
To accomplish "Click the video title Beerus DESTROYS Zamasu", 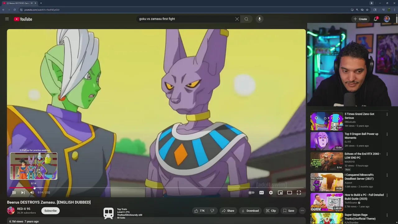I will pos(49,202).
